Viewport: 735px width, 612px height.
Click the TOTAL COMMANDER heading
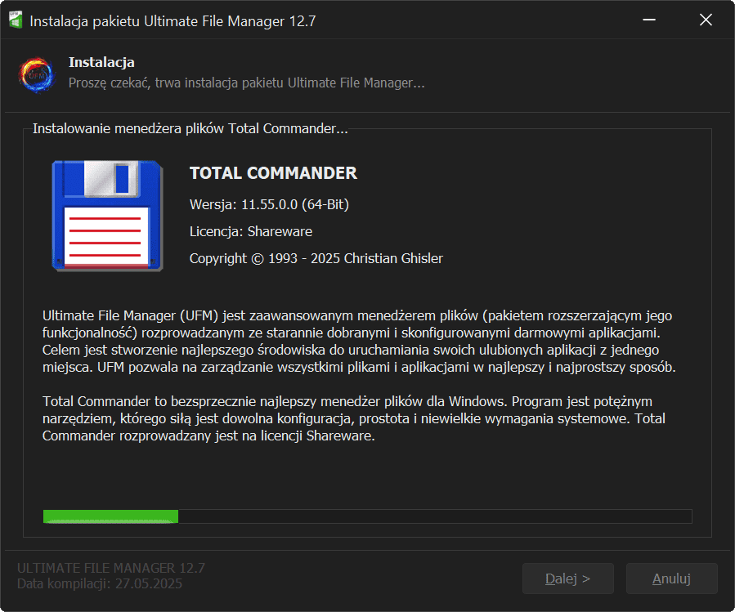273,173
